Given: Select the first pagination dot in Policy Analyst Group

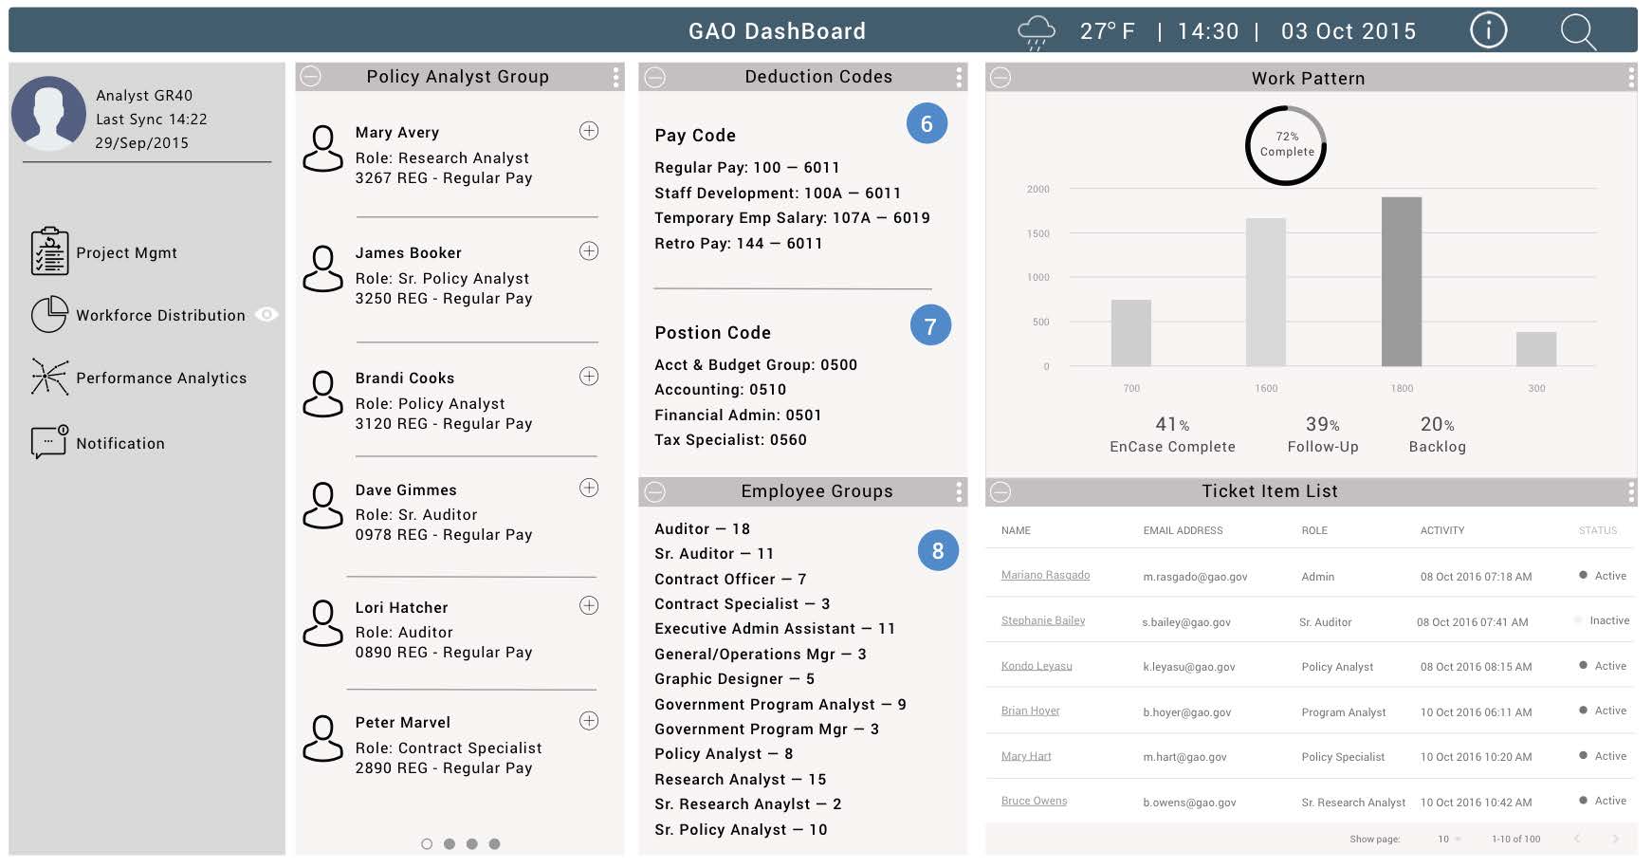Looking at the screenshot, I should point(427,843).
